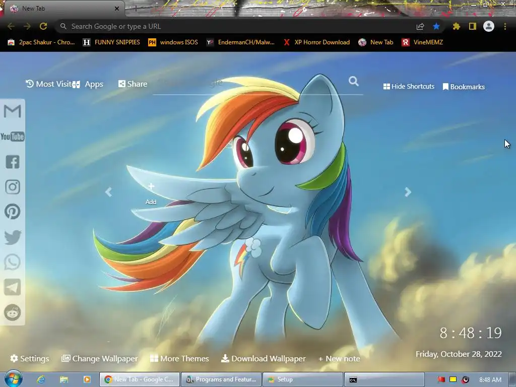The width and height of the screenshot is (516, 387).
Task: Open Twitter shortcut icon
Action: pos(13,237)
